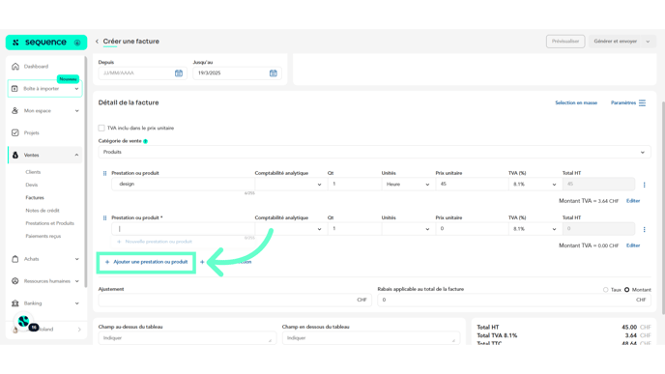Open the Paiements reçus submenu item
This screenshot has width=665, height=374.
point(43,236)
